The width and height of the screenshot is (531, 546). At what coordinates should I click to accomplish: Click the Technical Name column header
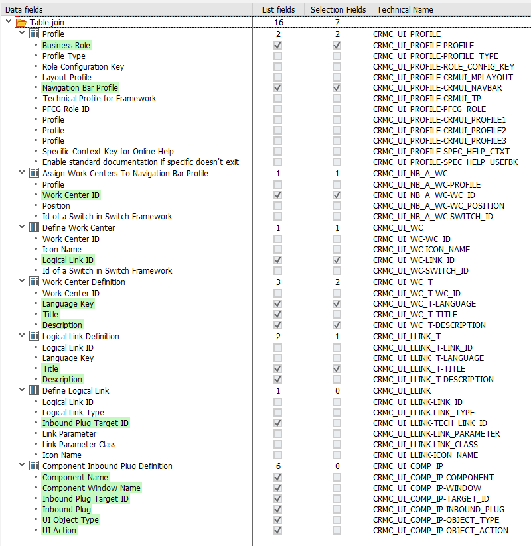451,10
